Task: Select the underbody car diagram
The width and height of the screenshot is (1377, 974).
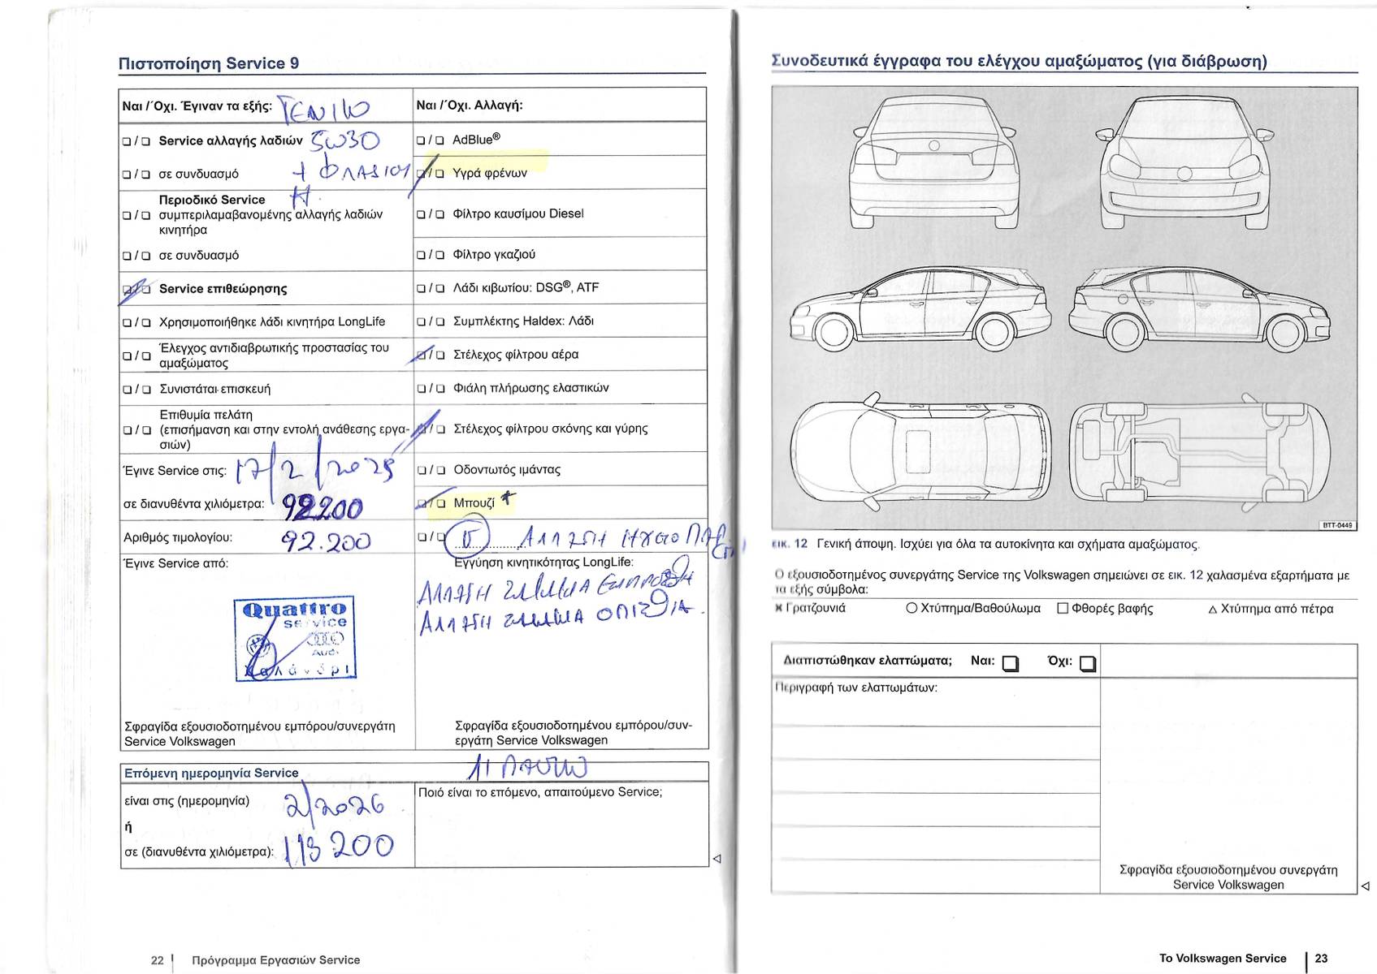Action: [1201, 452]
